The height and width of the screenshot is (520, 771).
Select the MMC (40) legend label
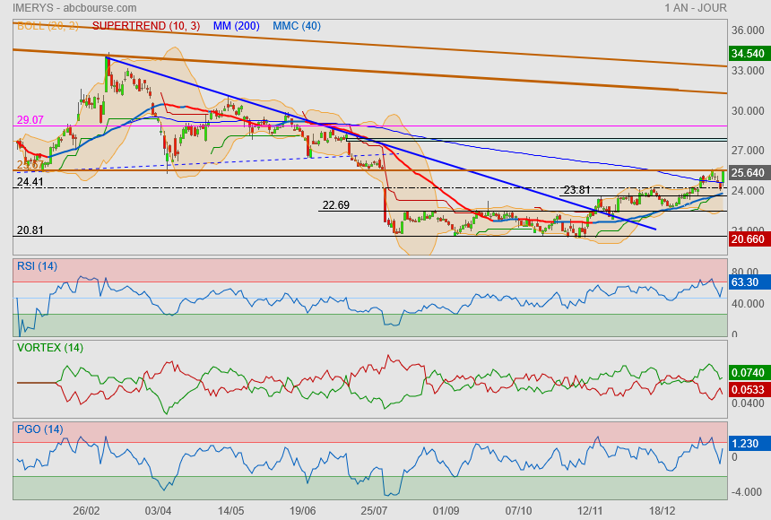click(296, 26)
